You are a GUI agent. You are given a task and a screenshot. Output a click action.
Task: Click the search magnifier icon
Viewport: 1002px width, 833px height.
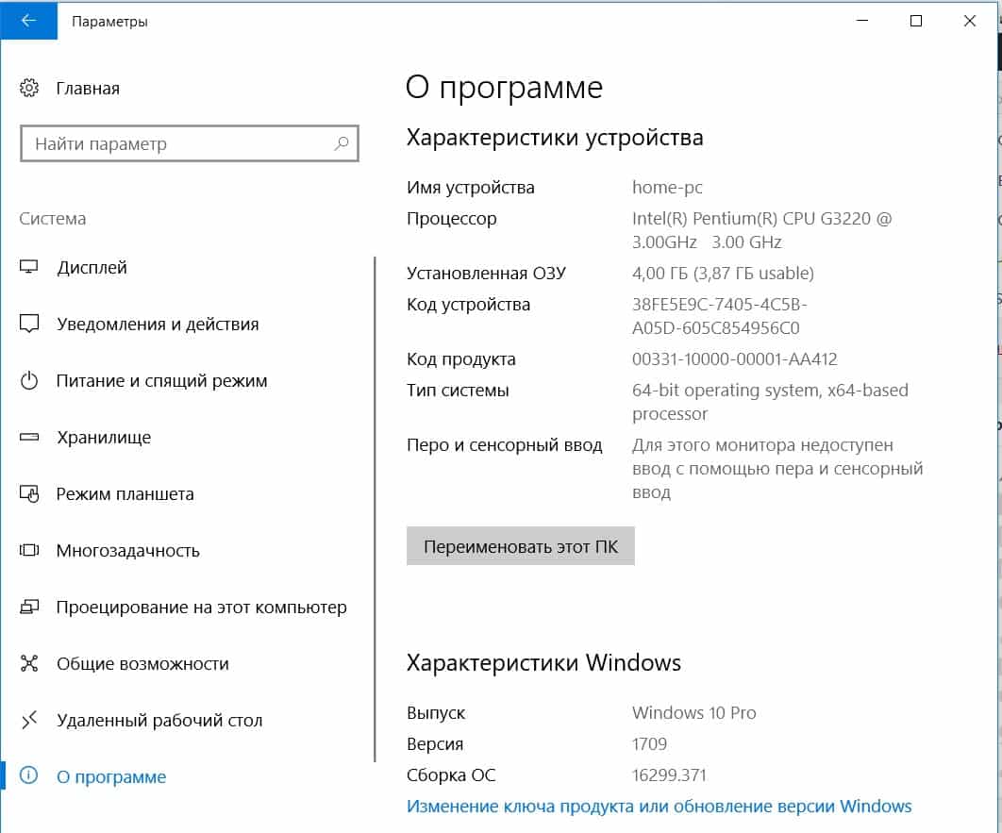click(x=341, y=144)
